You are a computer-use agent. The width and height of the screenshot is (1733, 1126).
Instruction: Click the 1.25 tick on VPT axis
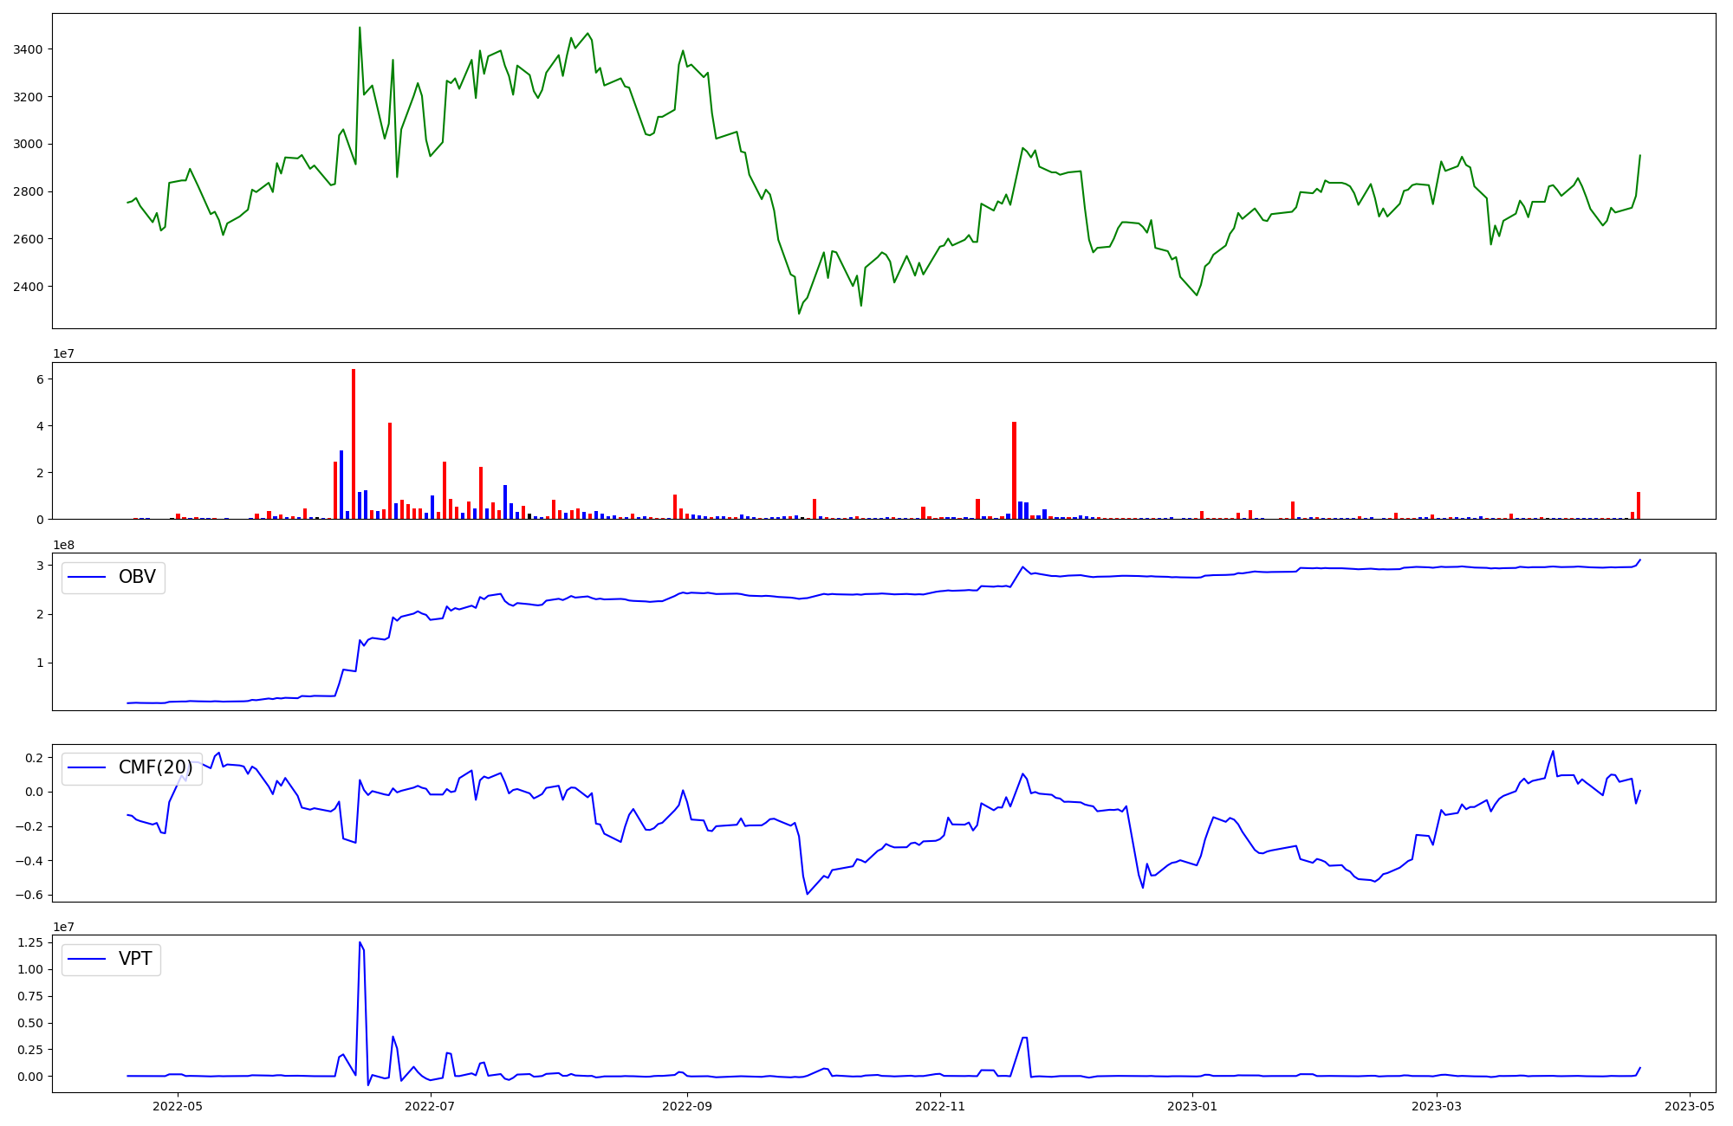tap(29, 943)
